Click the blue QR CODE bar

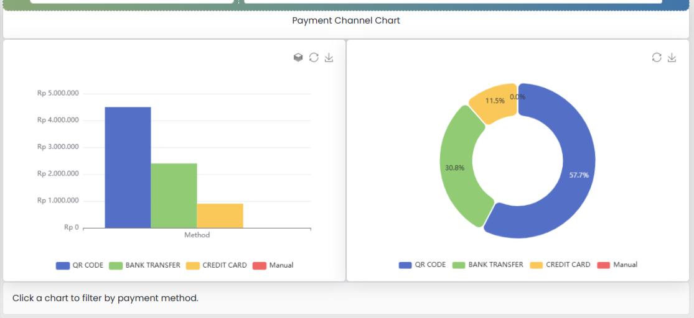coord(128,168)
